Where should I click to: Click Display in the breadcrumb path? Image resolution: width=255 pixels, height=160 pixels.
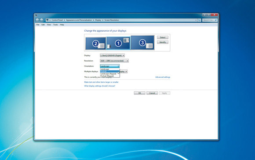[x=98, y=20]
